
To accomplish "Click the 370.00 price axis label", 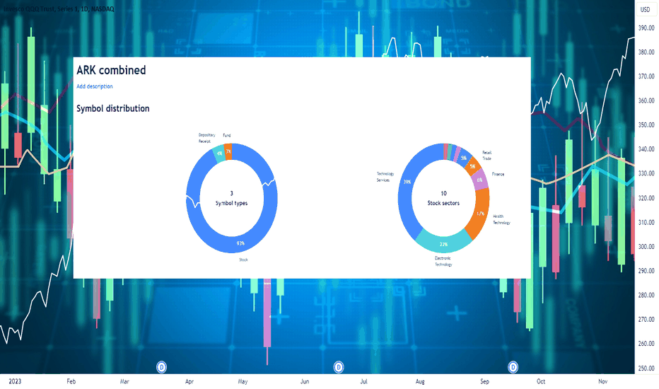I will tap(646, 76).
